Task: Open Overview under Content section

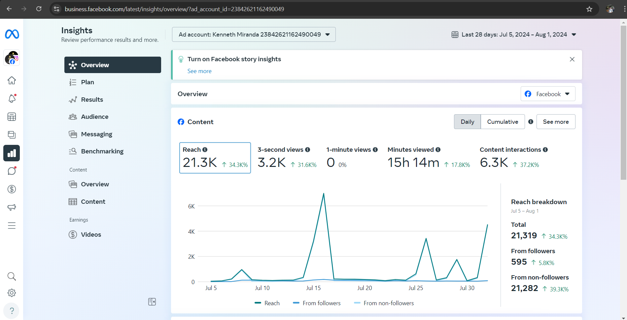Action: tap(113, 184)
